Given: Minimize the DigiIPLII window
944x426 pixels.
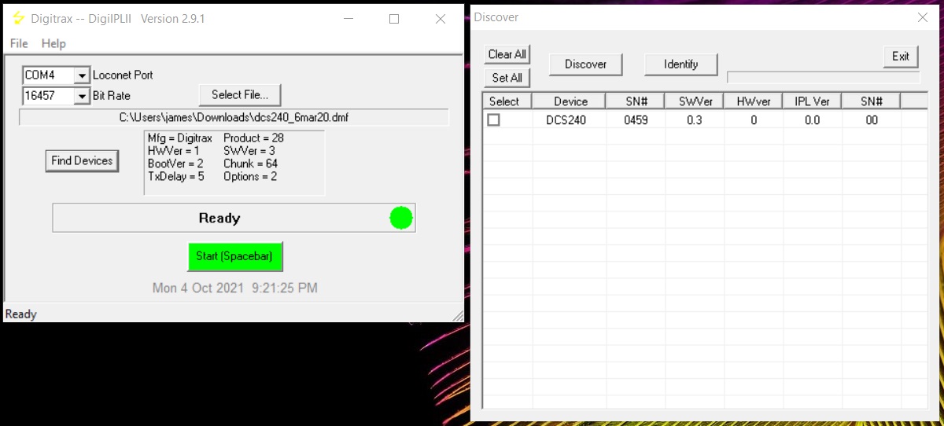Looking at the screenshot, I should pyautogui.click(x=348, y=19).
